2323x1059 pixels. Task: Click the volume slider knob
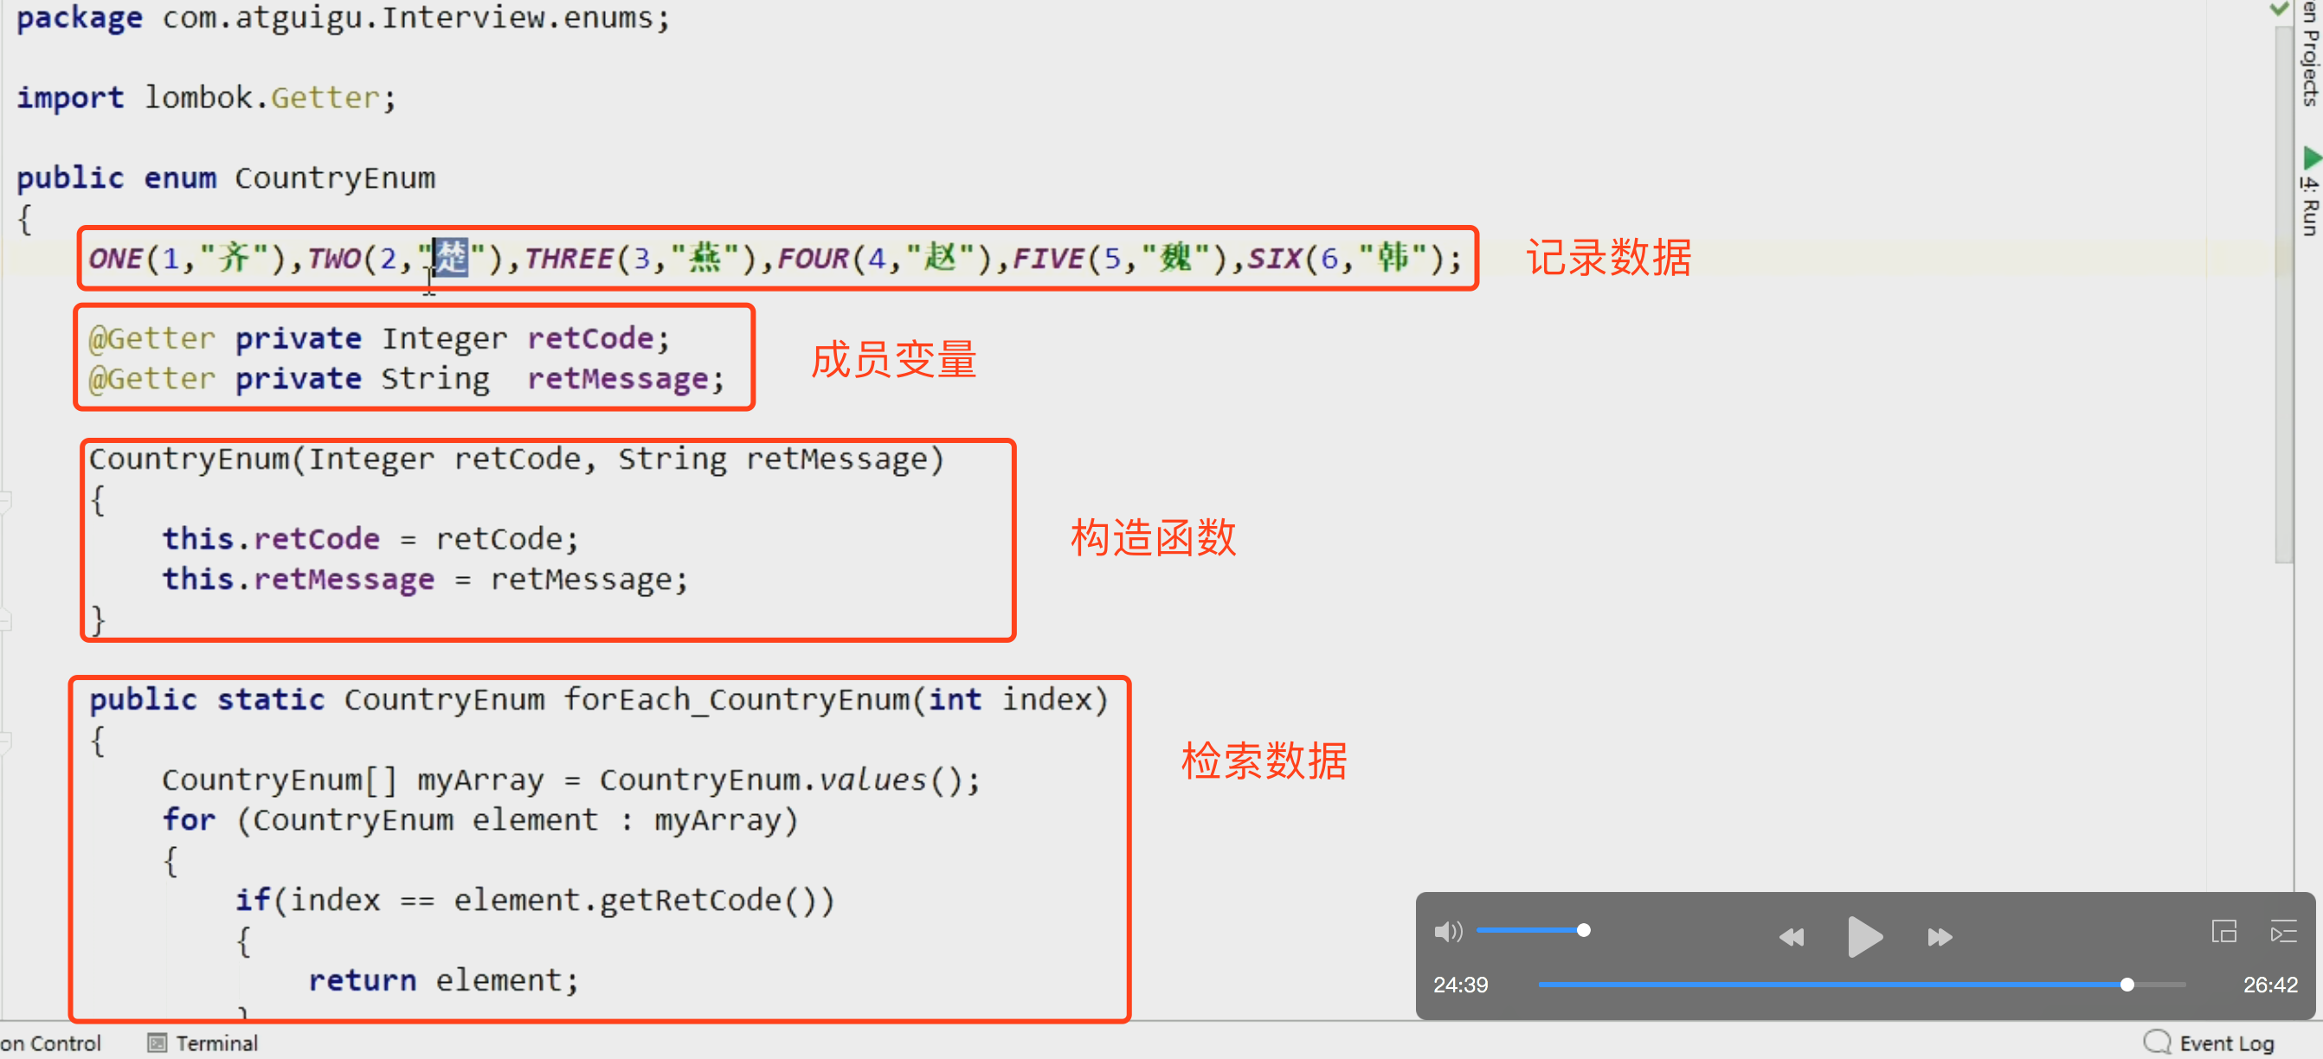pos(1583,930)
